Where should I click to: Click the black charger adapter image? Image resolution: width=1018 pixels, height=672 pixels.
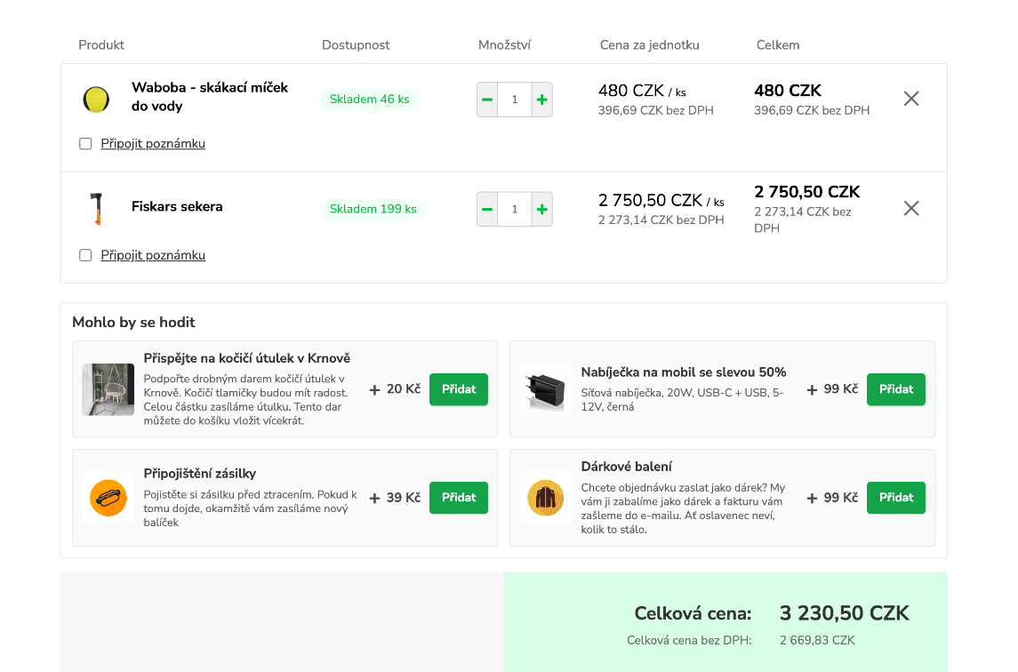point(545,389)
